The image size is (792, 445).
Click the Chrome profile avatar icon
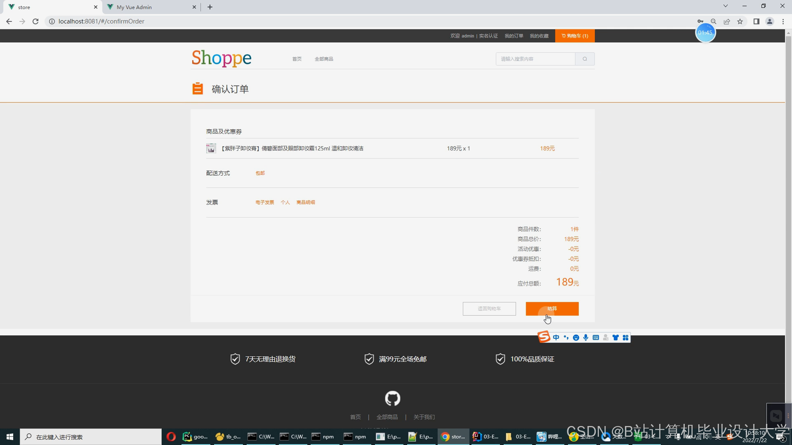click(769, 21)
